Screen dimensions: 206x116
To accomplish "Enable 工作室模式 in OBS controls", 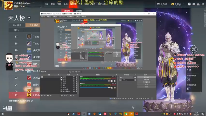I will click(147, 82).
